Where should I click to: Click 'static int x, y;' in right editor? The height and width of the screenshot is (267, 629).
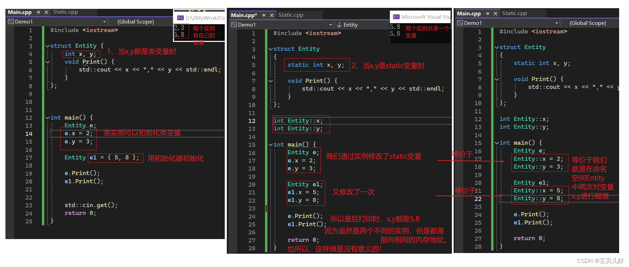point(542,63)
